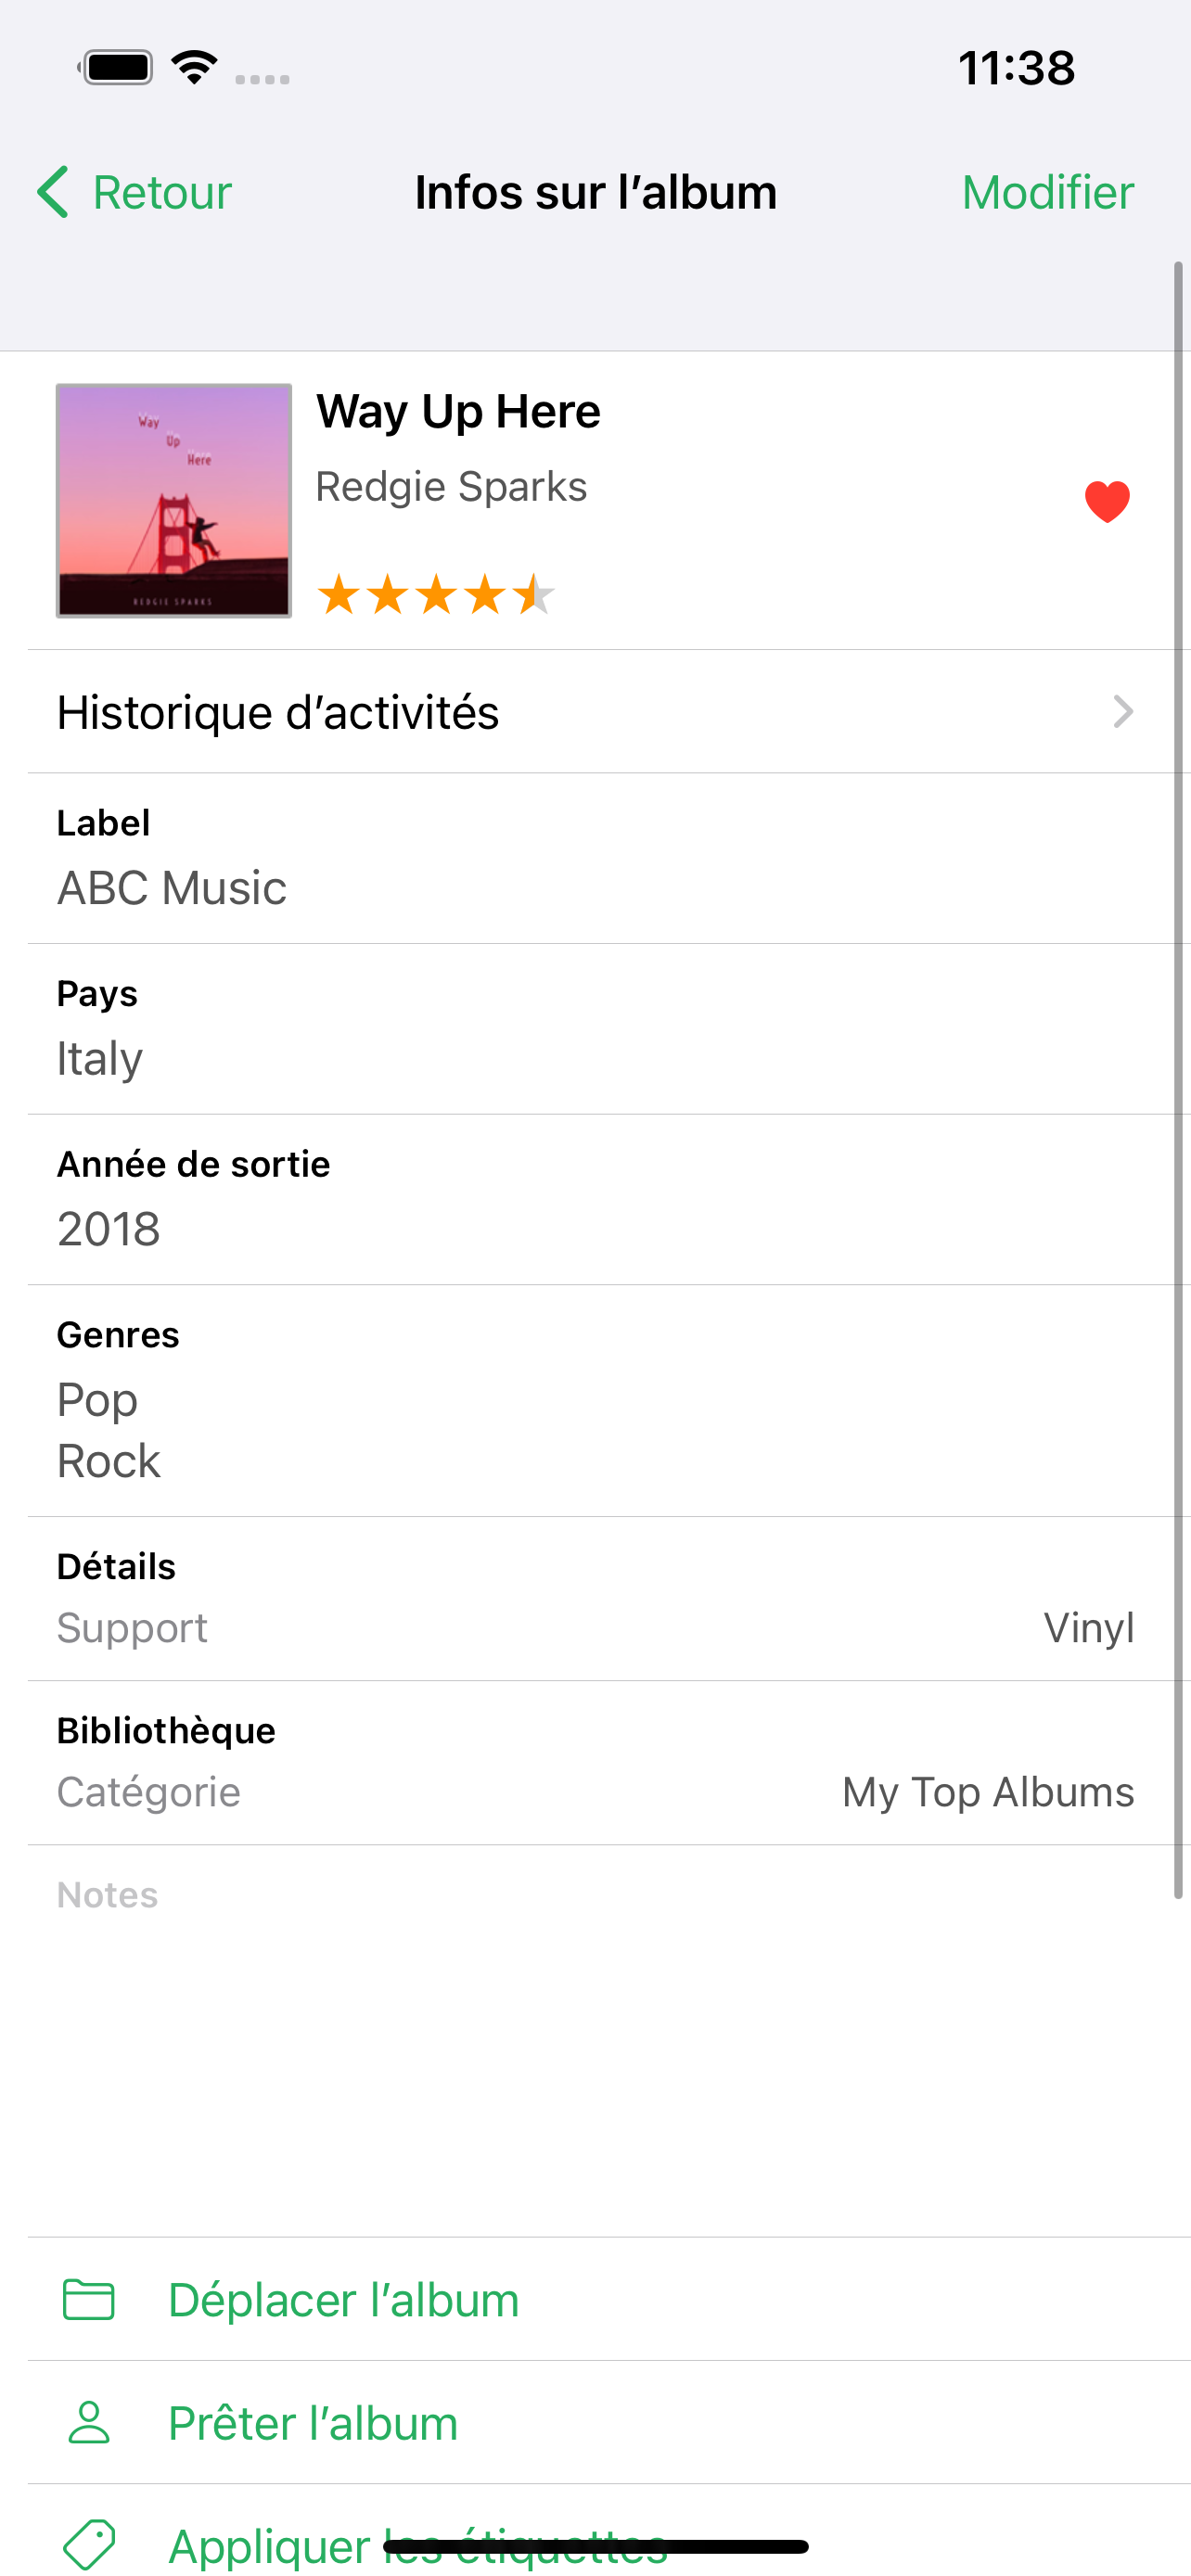1191x2576 pixels.
Task: Open the Catégorie My Top Albums row
Action: click(595, 1792)
